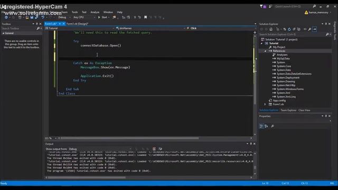Click the Solution Explorer Home icon
The height and width of the screenshot is (190, 338).
[x=271, y=29]
